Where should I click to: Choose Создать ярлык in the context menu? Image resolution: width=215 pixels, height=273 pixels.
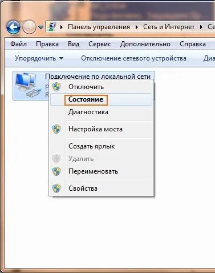(101, 146)
